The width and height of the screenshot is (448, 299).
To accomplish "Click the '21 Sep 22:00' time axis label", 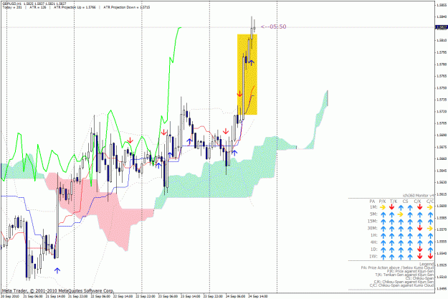I will tap(78, 296).
